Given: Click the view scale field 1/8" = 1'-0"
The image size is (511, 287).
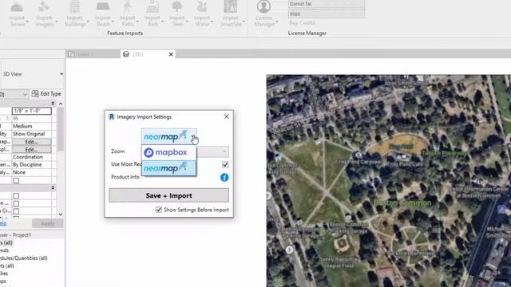Looking at the screenshot, I should point(32,111).
